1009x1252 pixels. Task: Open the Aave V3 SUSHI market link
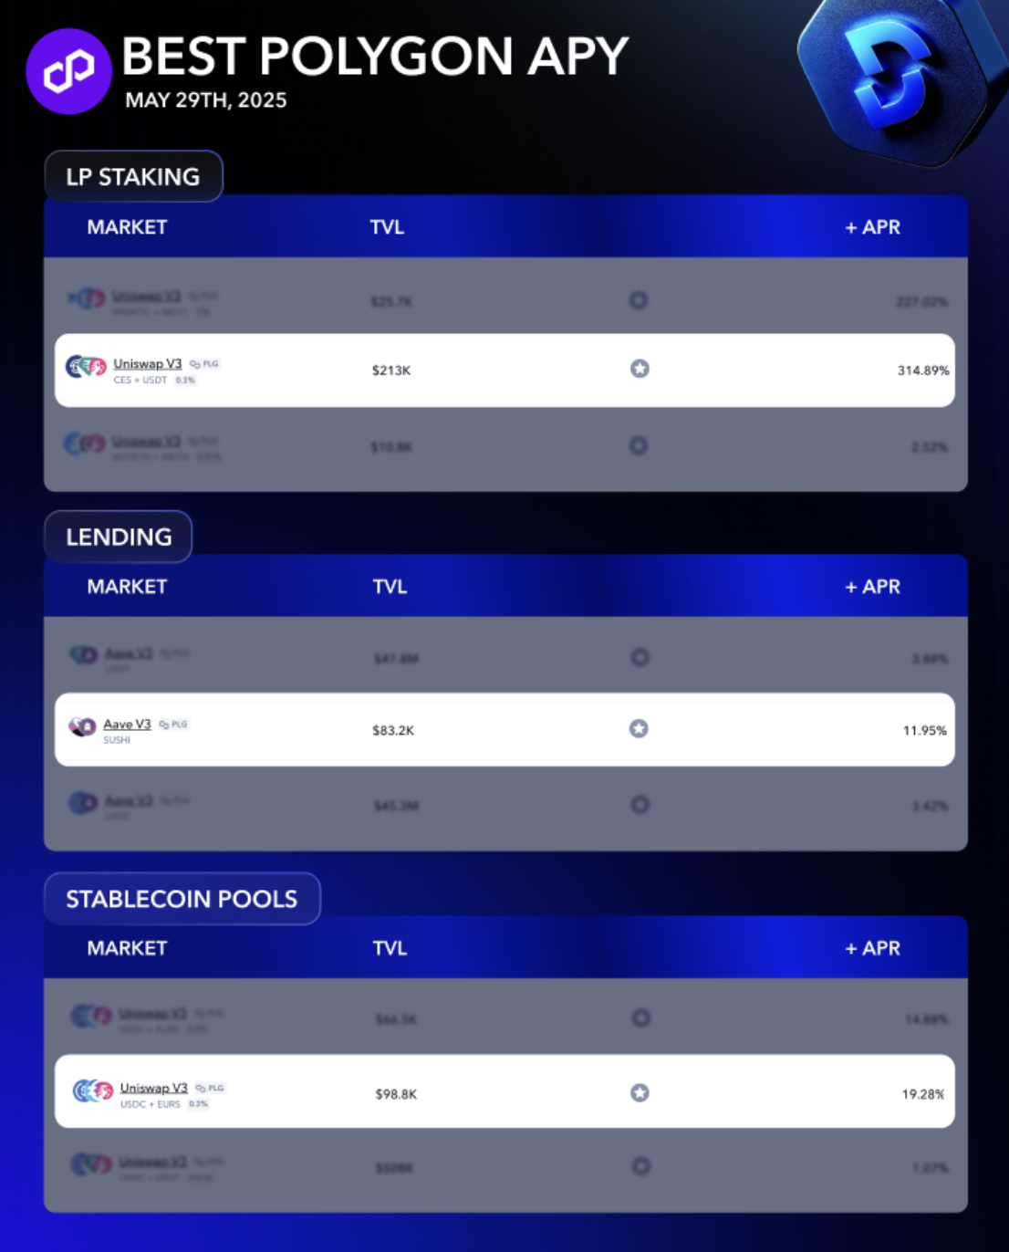[x=127, y=724]
